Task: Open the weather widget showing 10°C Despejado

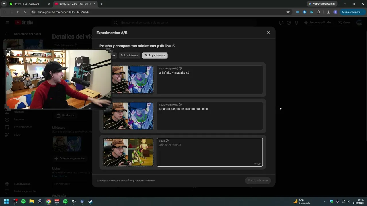Action: [302, 201]
